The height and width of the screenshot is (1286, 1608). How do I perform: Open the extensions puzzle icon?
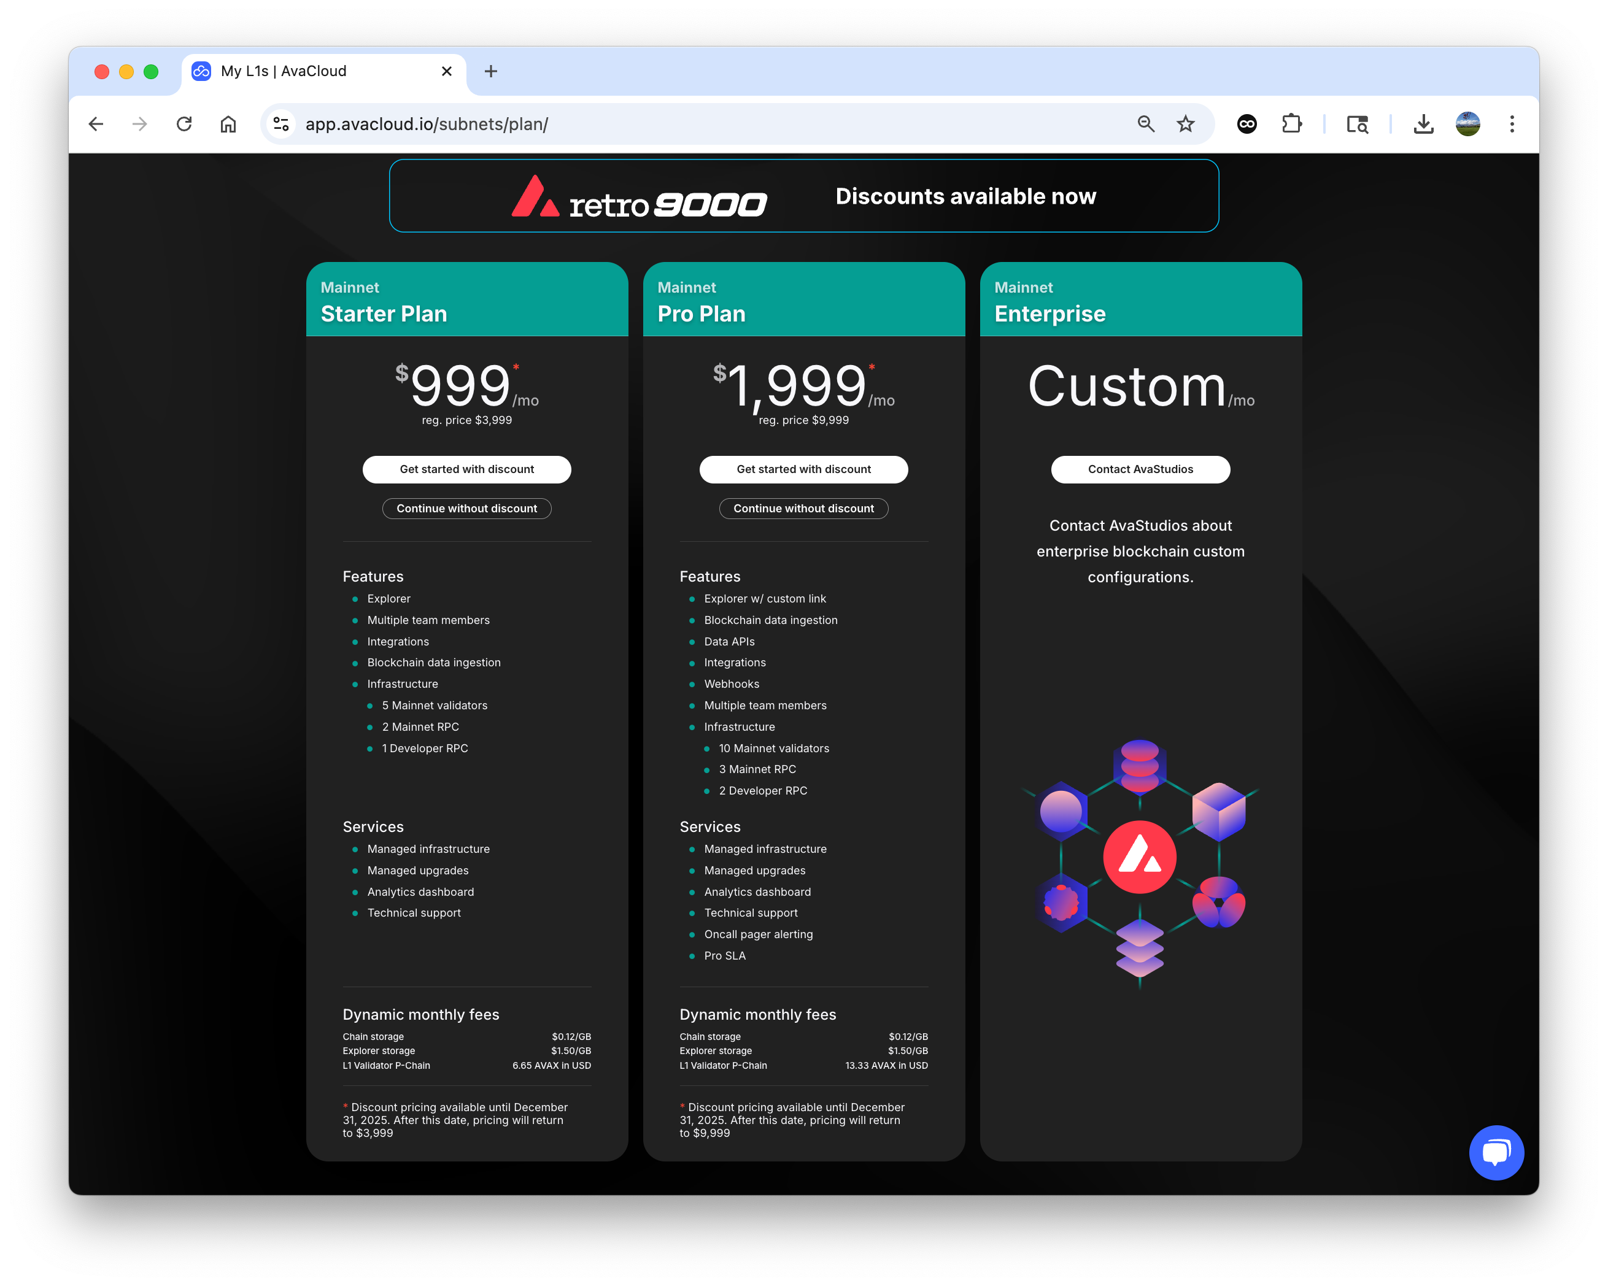pos(1292,124)
